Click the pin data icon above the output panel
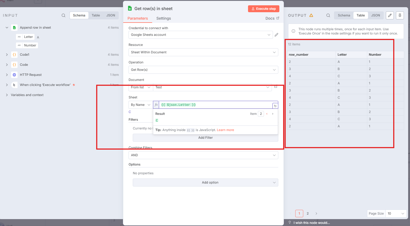 point(400,15)
